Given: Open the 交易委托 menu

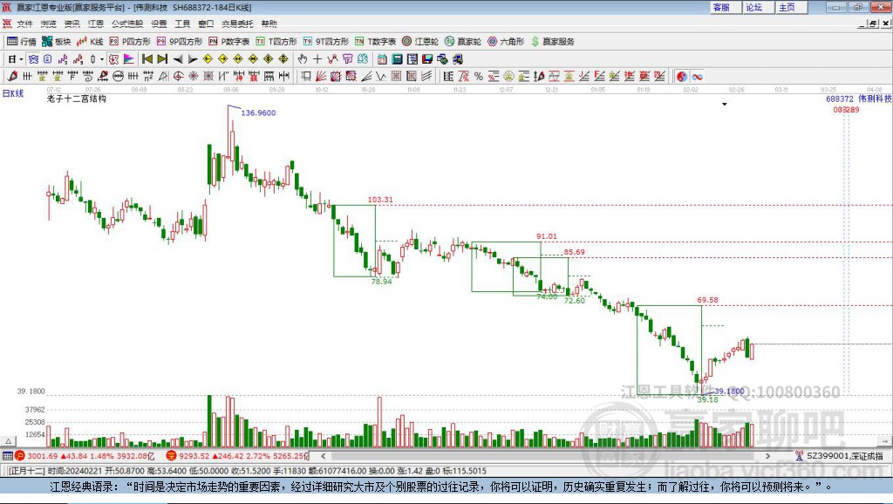Looking at the screenshot, I should (x=237, y=24).
